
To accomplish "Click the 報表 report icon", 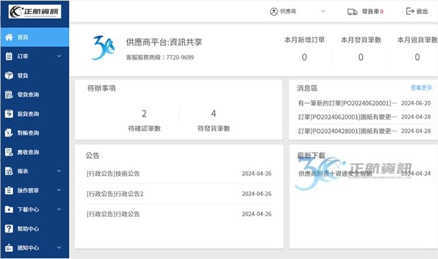I will pos(9,171).
